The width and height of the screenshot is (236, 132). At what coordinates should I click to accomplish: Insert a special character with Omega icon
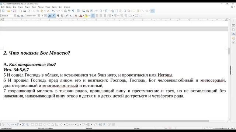(x=106, y=11)
